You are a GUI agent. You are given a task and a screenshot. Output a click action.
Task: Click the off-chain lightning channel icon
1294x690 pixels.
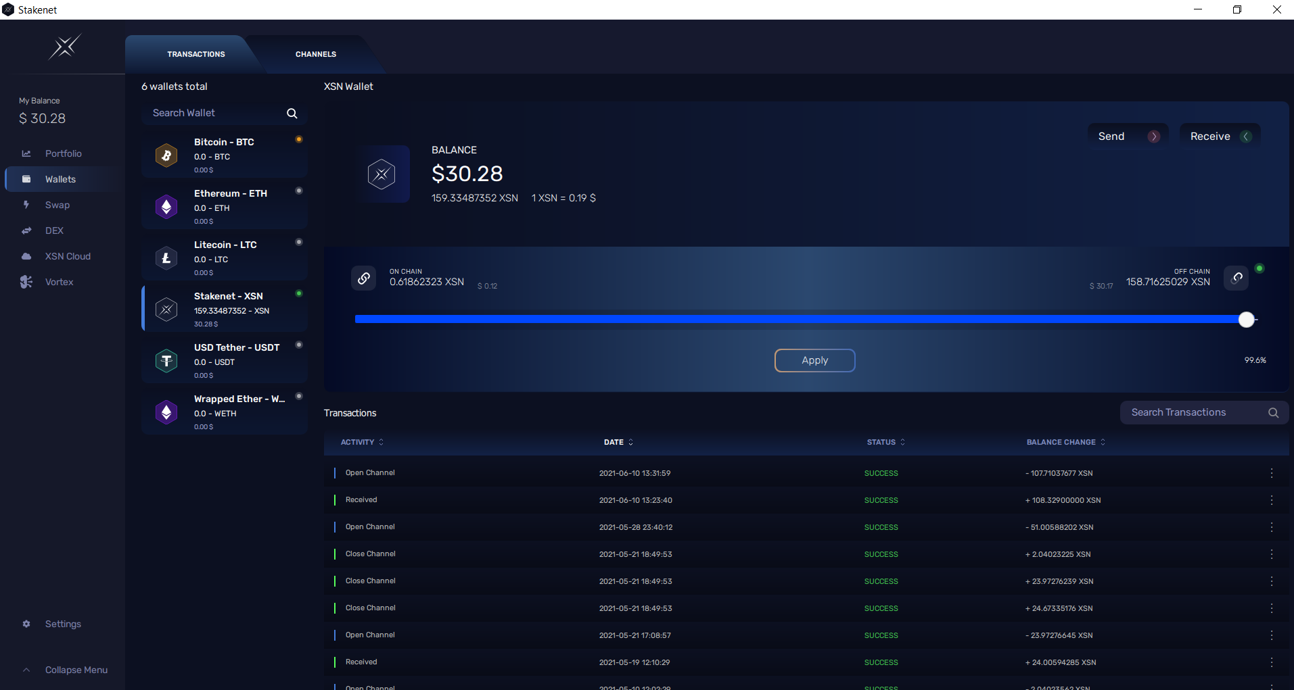1237,278
